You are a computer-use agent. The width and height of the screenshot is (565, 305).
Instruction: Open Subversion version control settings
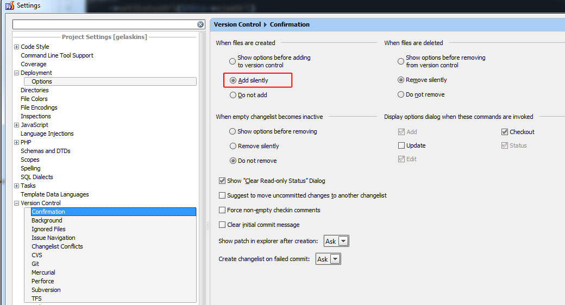point(46,290)
